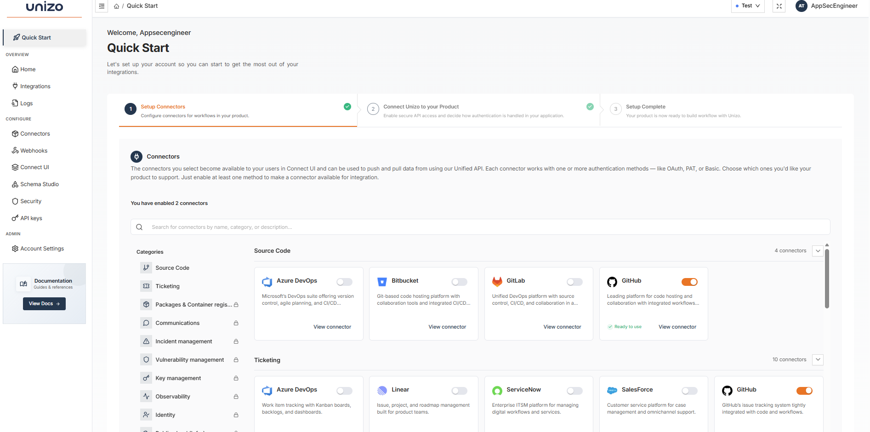Viewport: 870px width, 432px height.
Task: Click the search magnifier icon
Action: (139, 227)
